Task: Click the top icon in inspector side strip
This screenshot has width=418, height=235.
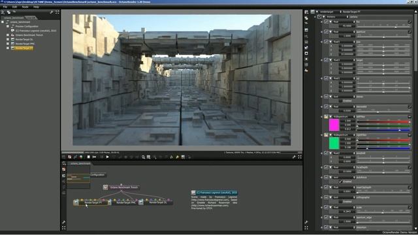Action: point(306,12)
